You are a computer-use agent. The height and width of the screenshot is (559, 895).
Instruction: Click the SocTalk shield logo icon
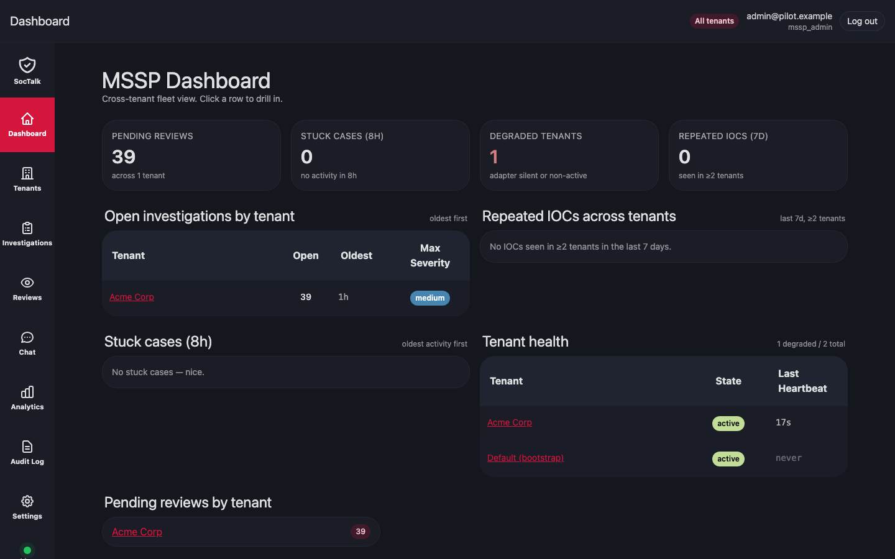pos(27,65)
